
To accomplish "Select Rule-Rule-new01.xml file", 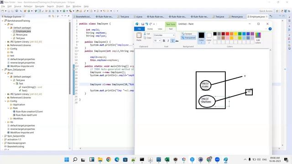I will (25, 115).
